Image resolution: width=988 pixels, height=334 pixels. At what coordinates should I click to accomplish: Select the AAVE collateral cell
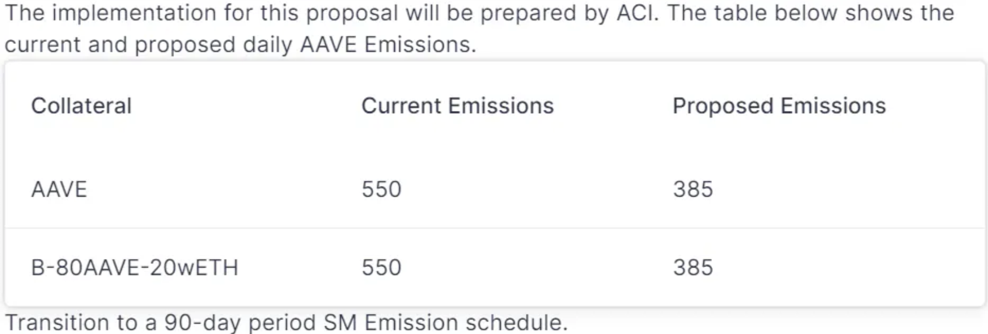point(59,189)
